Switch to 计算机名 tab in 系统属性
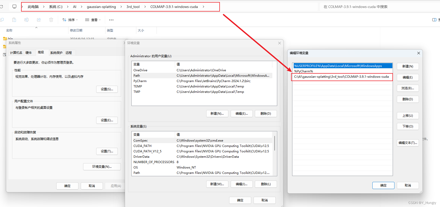The width and height of the screenshot is (440, 207). (16, 53)
